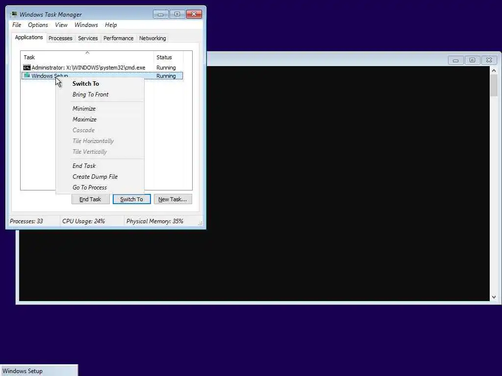
Task: Click Running status of cmd.exe row
Action: point(166,68)
